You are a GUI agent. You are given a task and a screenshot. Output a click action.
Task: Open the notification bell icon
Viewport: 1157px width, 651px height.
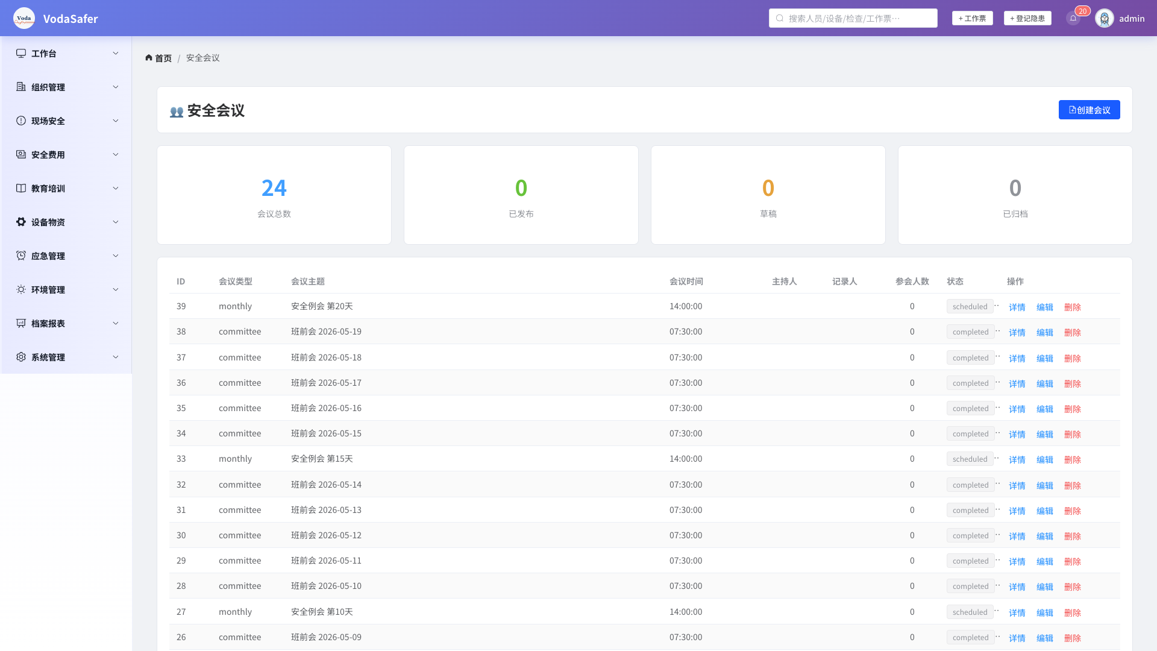1073,18
